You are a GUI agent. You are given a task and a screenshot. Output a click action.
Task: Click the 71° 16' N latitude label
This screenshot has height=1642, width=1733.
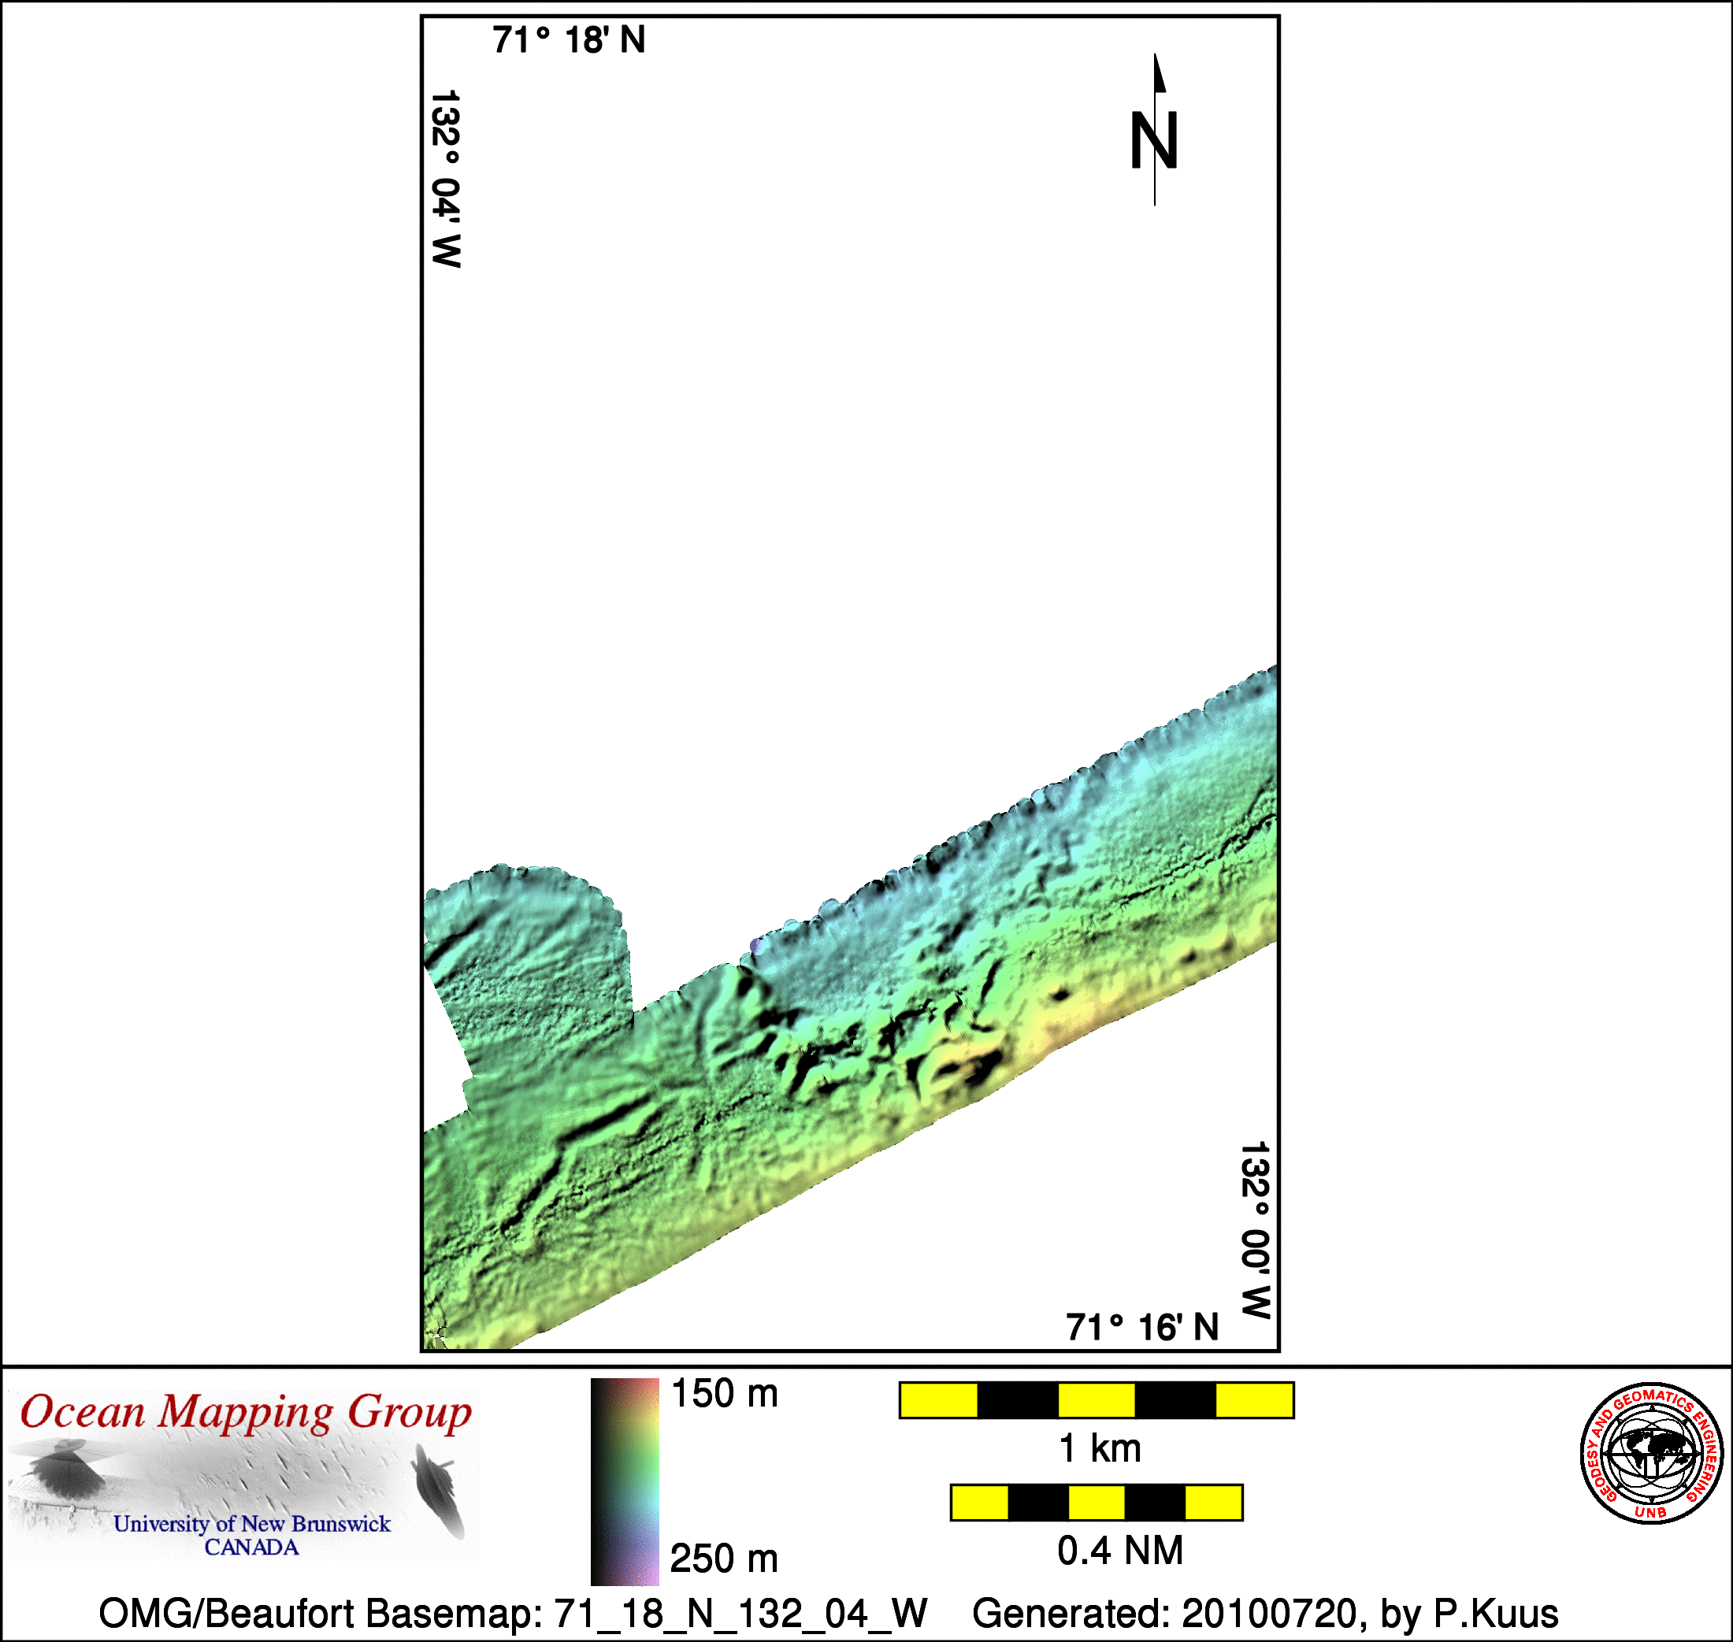point(1141,1328)
